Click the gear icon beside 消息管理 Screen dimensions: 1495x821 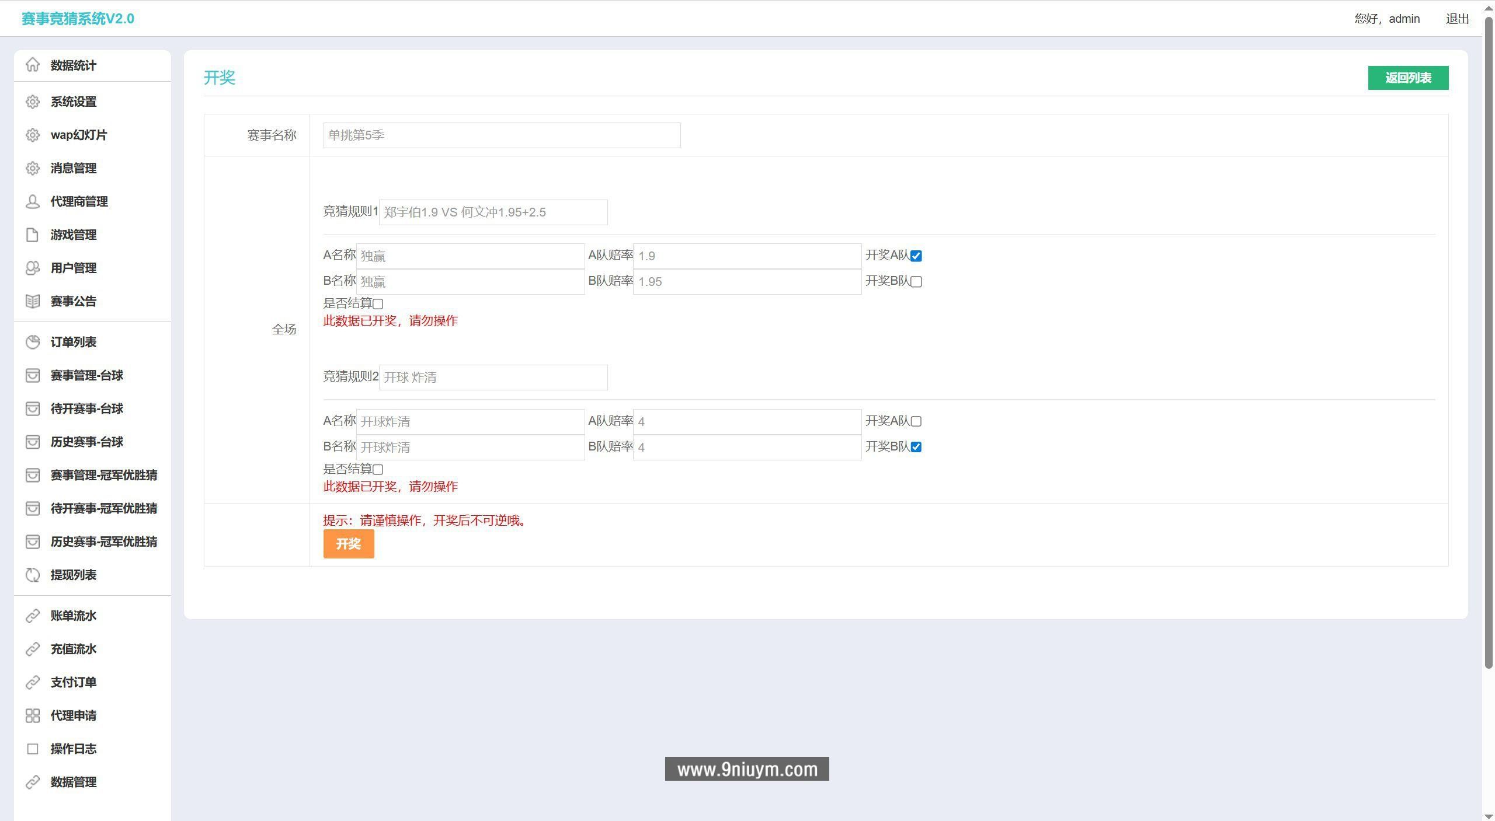click(x=33, y=168)
